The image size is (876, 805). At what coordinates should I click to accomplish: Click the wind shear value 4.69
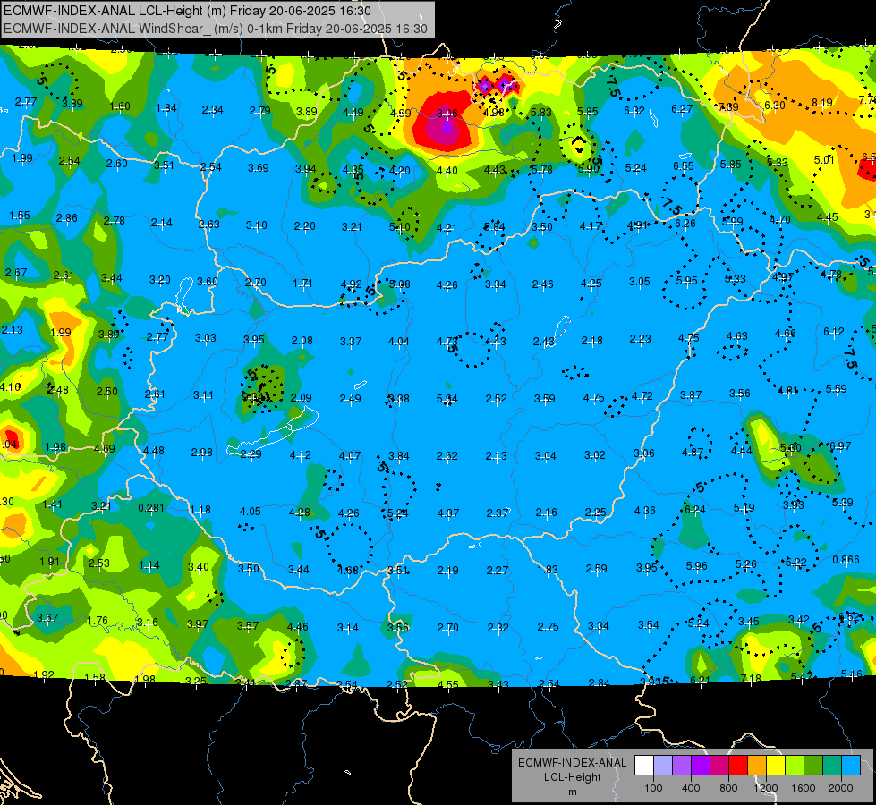[105, 449]
